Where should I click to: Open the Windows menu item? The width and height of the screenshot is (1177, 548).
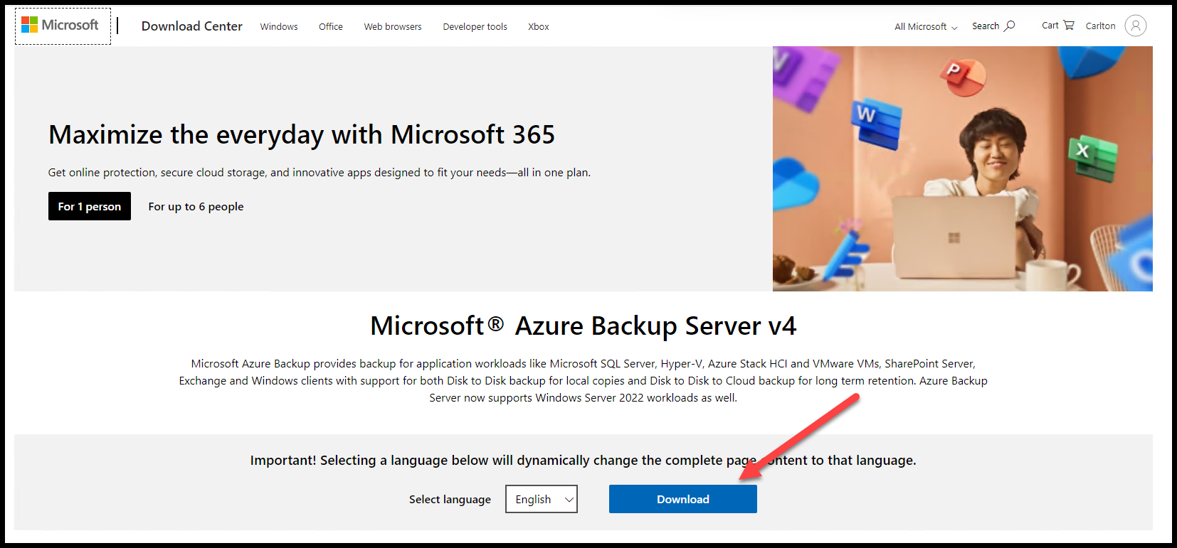point(279,26)
